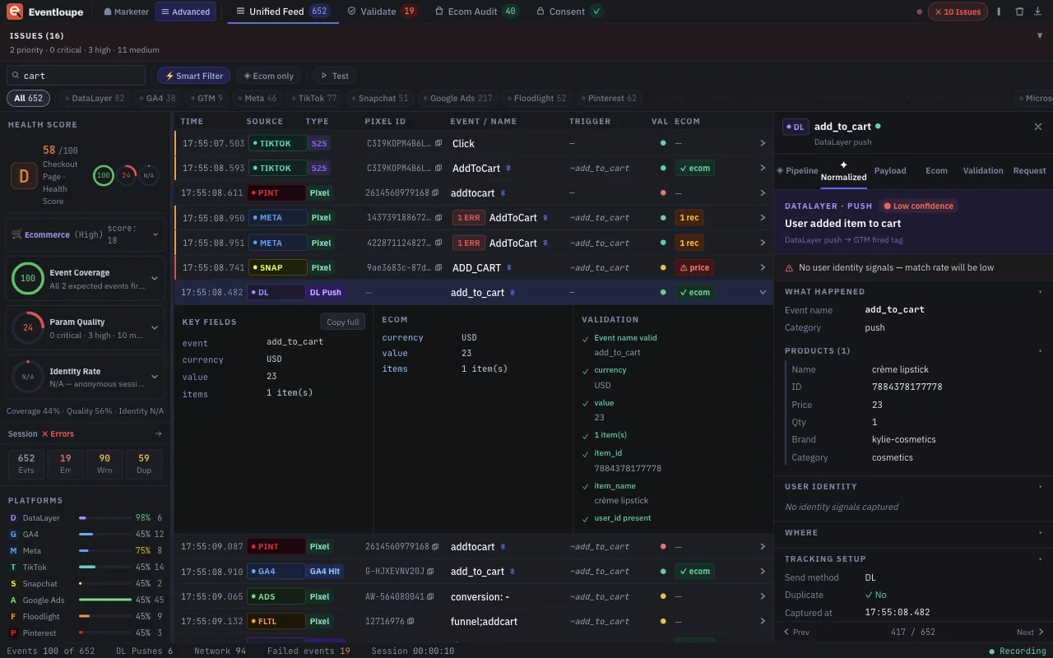Download the session via the export icon
Screen dimensions: 1053x658
coord(1039,12)
